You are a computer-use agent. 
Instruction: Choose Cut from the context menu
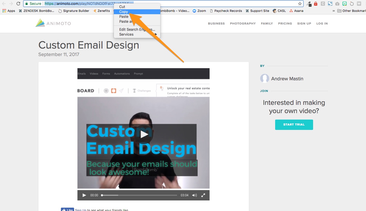[137, 7]
